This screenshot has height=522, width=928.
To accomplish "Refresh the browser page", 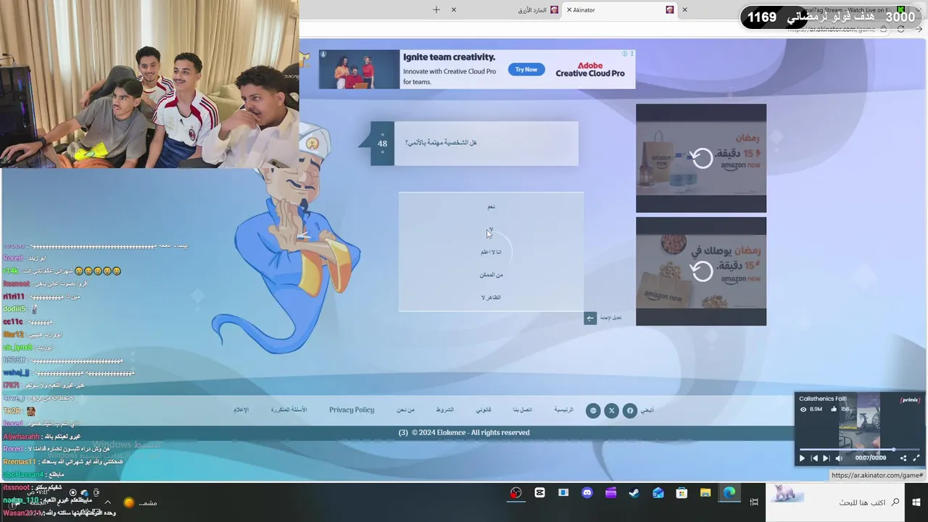I will pos(900,29).
